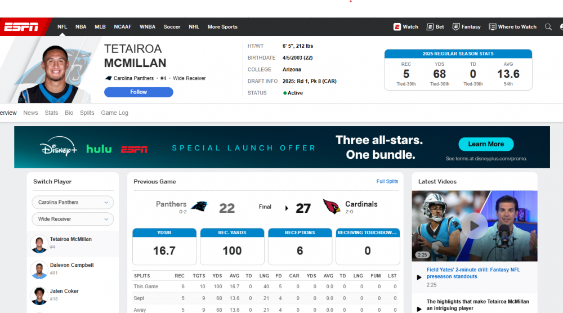Click the ESPN Bet icon
Image resolution: width=563 pixels, height=313 pixels.
point(430,27)
